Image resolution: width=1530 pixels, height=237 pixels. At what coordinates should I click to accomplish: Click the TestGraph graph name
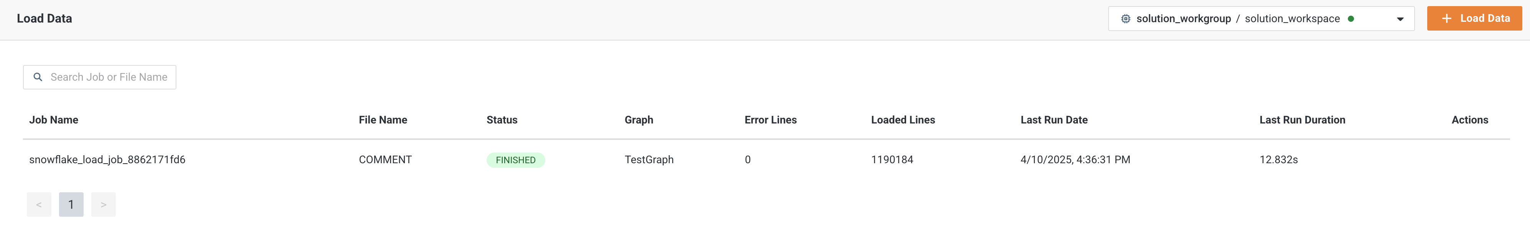click(x=649, y=159)
